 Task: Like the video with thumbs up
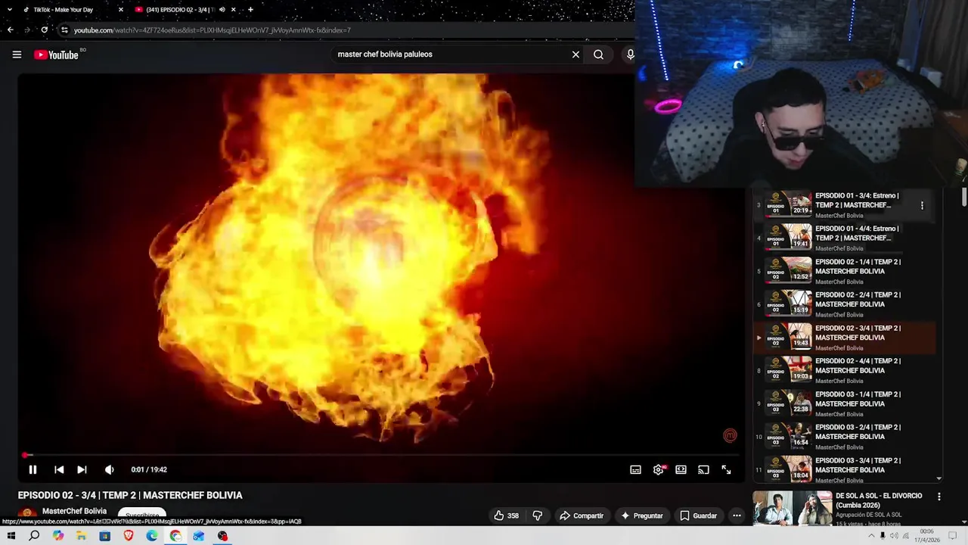coord(506,515)
